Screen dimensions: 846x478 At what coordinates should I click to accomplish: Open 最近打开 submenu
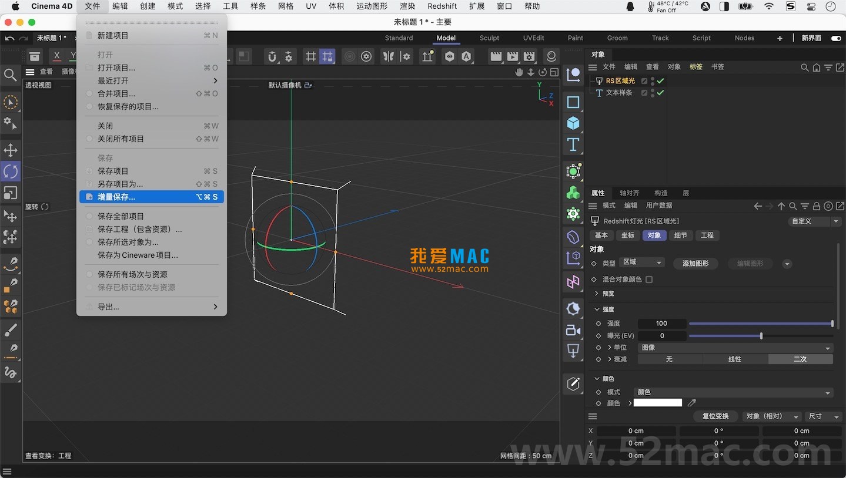coord(152,80)
